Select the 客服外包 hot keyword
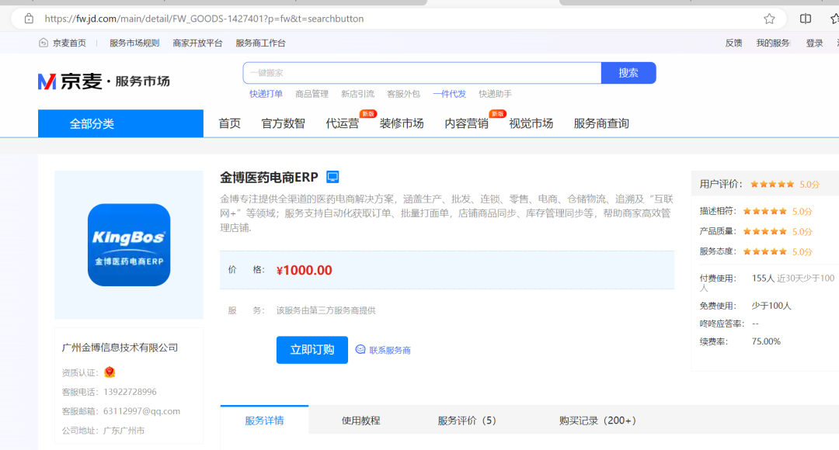Viewport: 839px width, 450px height. pos(403,94)
